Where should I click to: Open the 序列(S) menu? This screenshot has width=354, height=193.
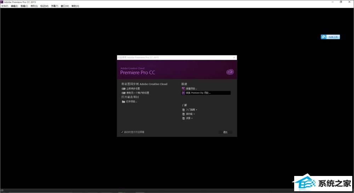[x=34, y=6]
